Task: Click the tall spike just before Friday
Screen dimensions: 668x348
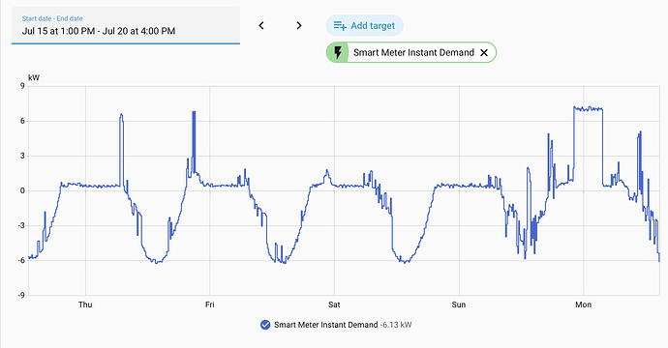Action: tap(194, 140)
